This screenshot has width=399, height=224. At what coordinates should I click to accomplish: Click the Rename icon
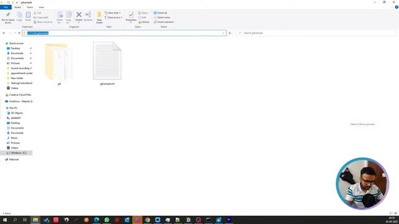coord(88,17)
